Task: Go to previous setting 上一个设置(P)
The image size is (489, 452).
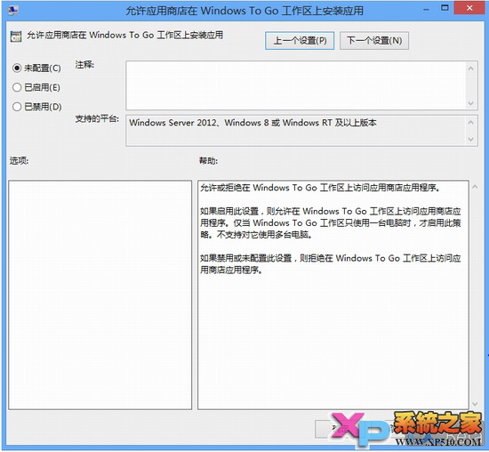Action: click(300, 41)
